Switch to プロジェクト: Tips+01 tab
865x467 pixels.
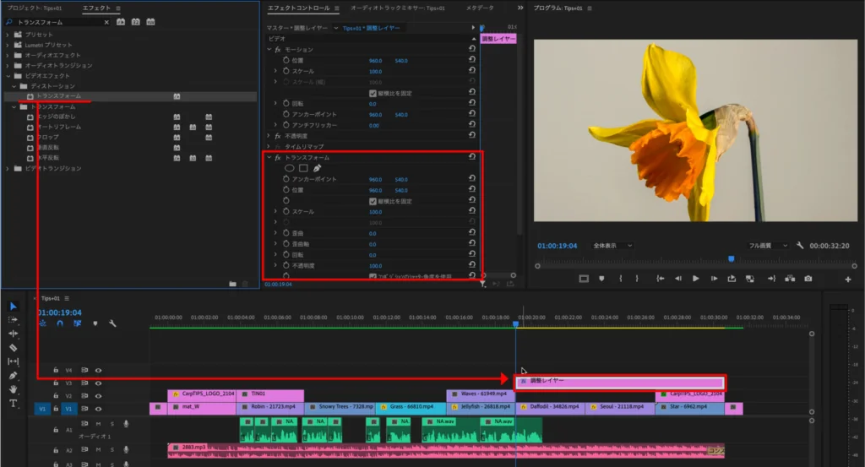(x=34, y=8)
